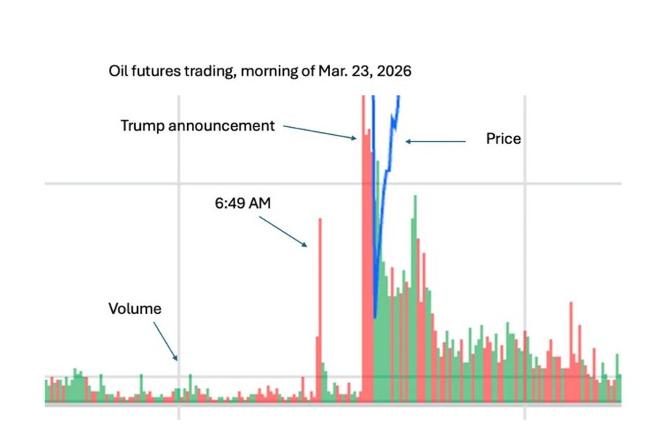Click the isolated red volume spike at far right
Screen dimensions: 650x433
[571, 352]
